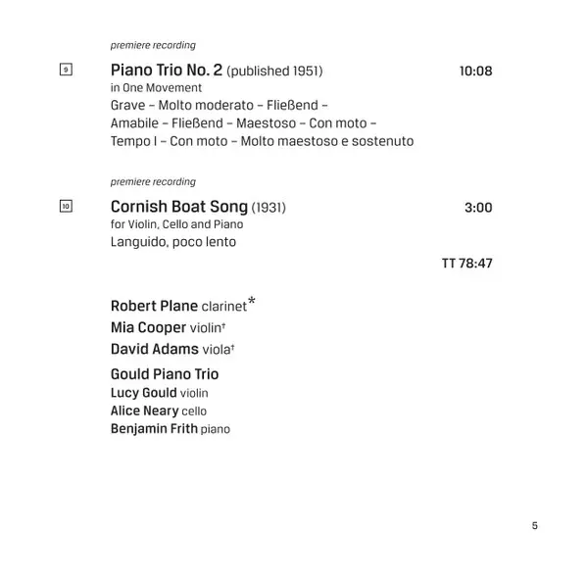This screenshot has width=587, height=582.
Task: Click the track 10 number box
Action: (66, 206)
